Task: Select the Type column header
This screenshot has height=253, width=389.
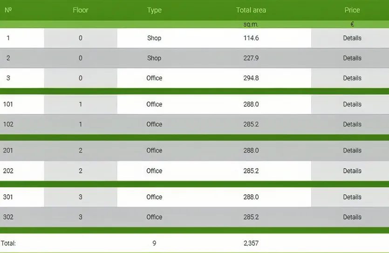Action: (154, 10)
